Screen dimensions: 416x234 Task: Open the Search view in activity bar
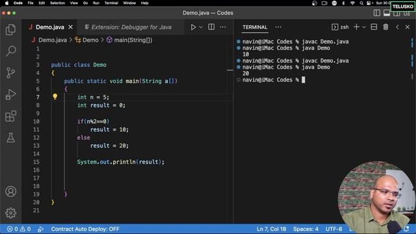click(x=10, y=51)
